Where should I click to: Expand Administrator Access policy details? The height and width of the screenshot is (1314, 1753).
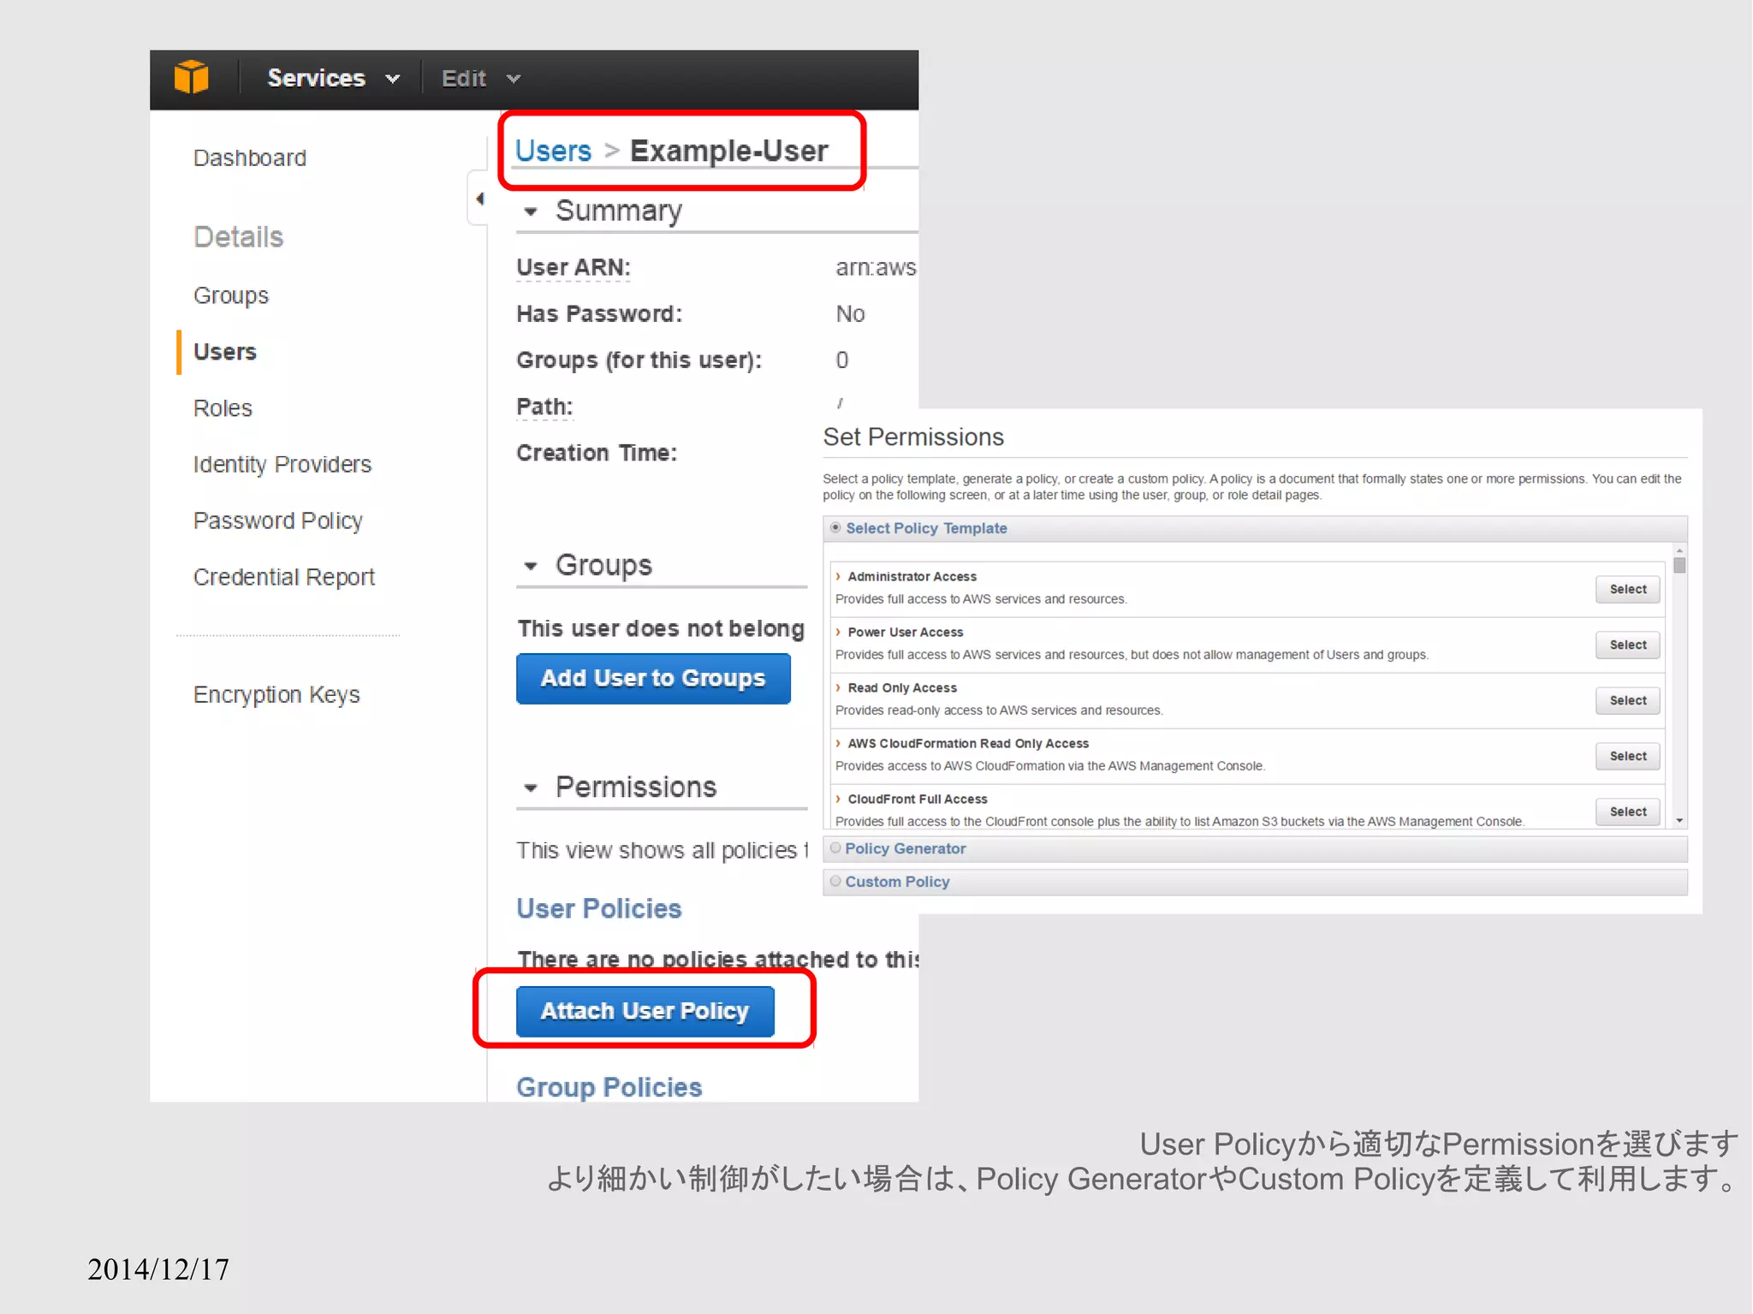click(x=838, y=576)
